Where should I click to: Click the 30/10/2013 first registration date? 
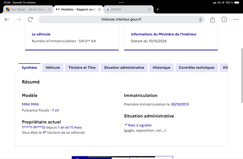point(180,104)
